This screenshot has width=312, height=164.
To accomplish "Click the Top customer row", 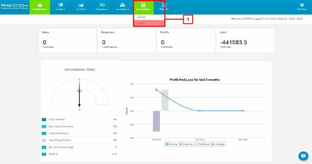I will tap(79, 120).
